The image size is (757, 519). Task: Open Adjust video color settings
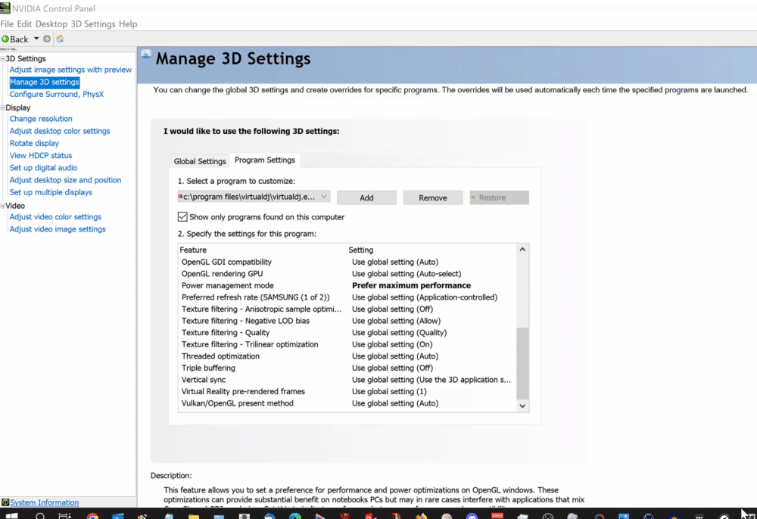click(x=55, y=216)
